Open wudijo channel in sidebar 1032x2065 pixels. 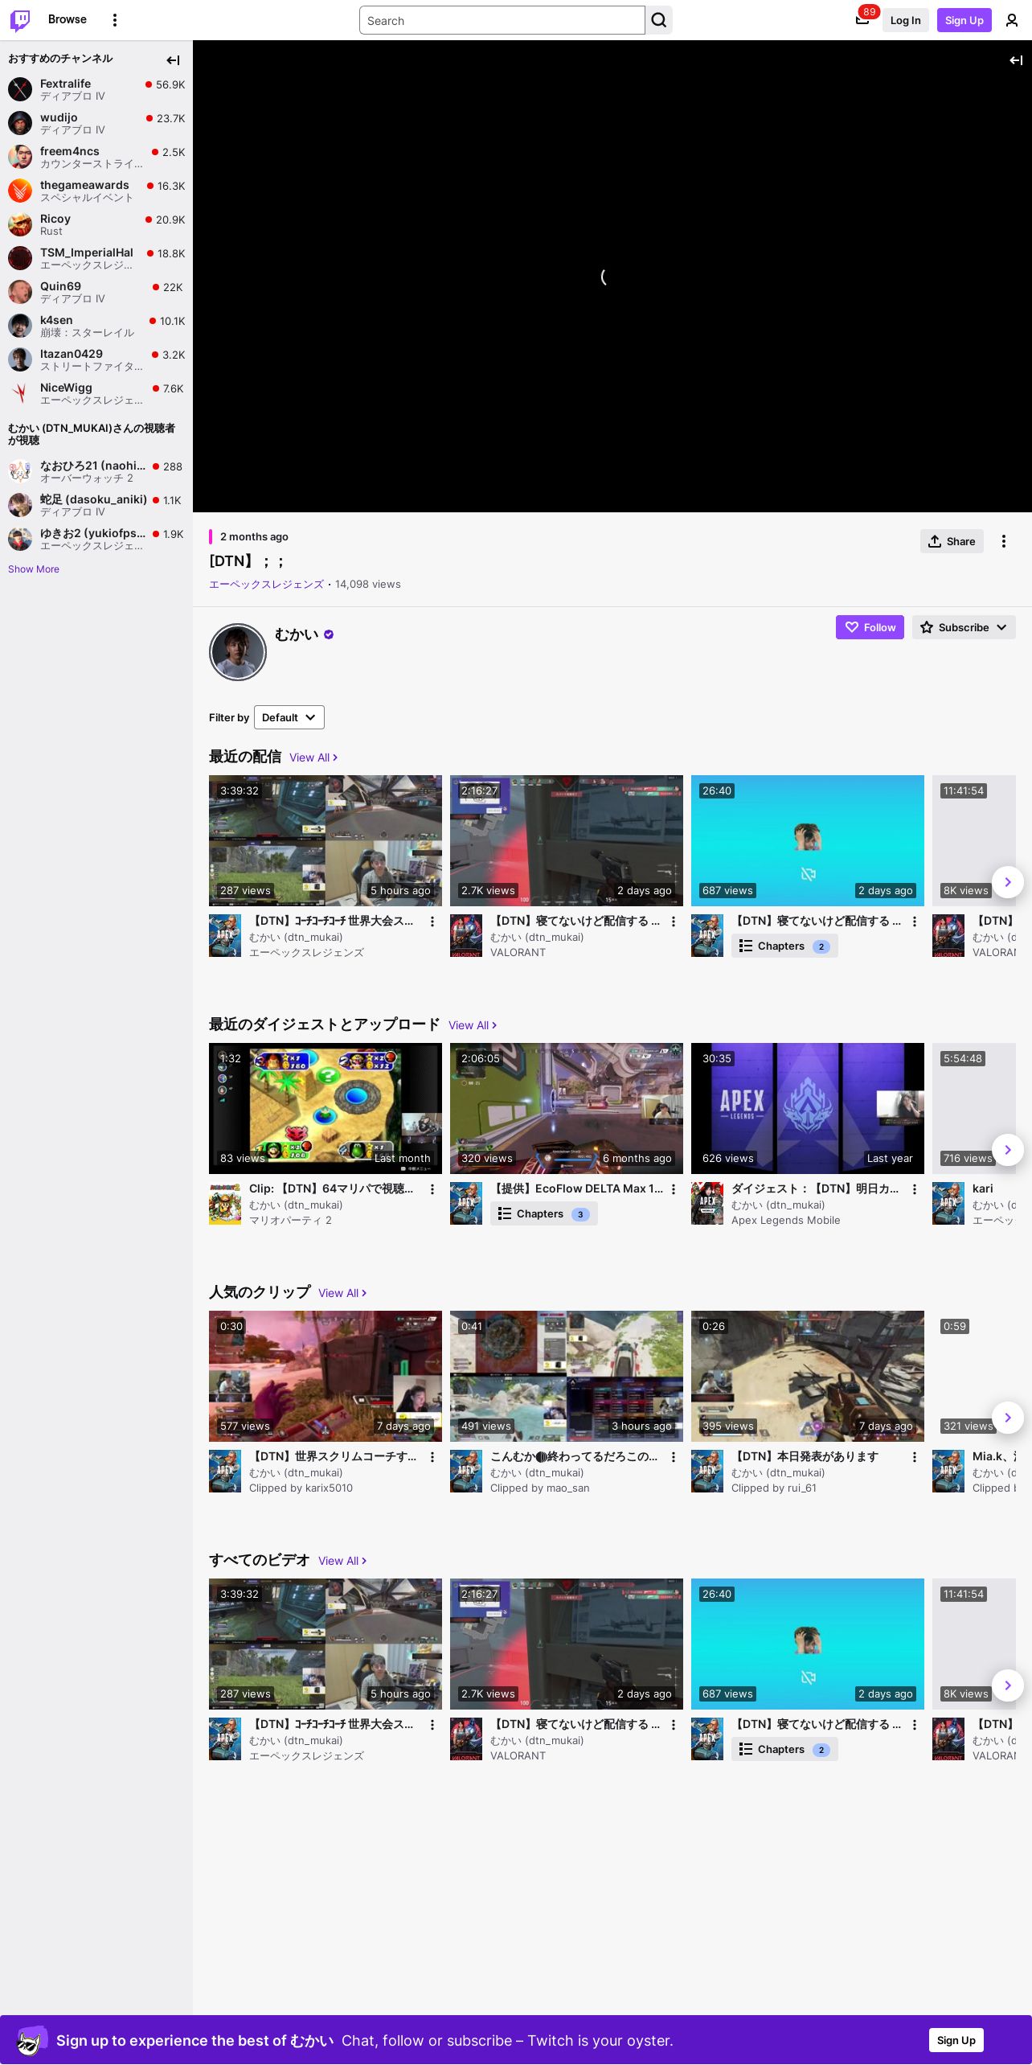(96, 123)
